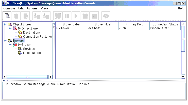Click the Restart broker toolbar icon
This screenshot has width=188, height=105.
94,16
